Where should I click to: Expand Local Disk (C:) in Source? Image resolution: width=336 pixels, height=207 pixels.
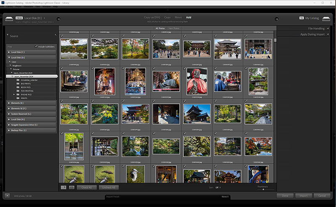pos(9,52)
